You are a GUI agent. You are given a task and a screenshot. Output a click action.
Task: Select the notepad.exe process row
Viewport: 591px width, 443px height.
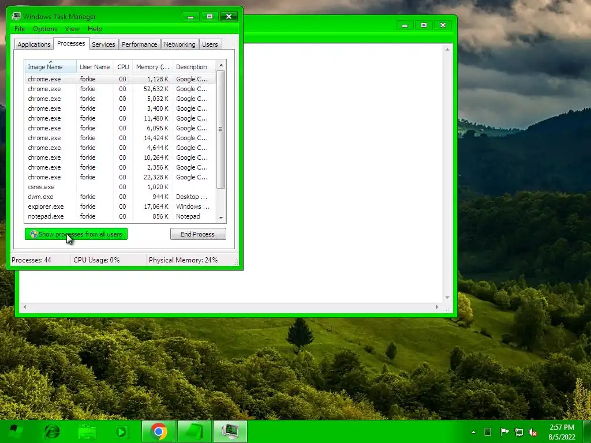pos(120,216)
